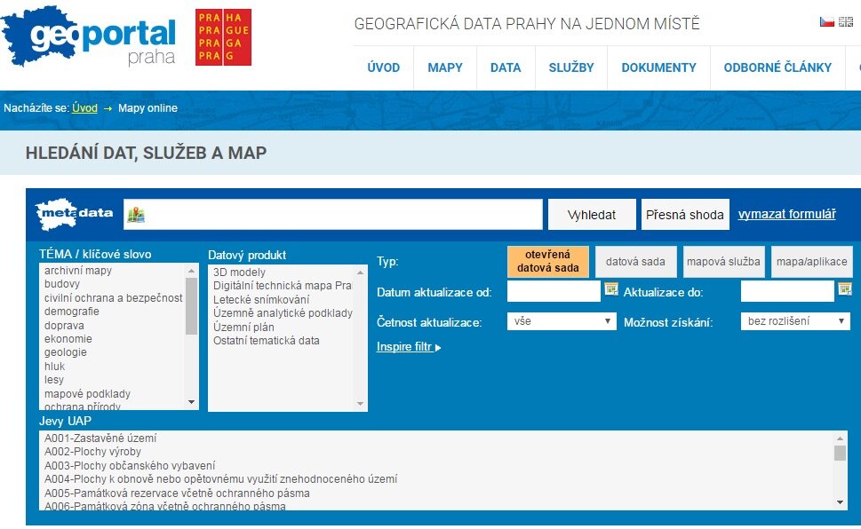
Task: Toggle the datová sada type filter
Action: (635, 262)
